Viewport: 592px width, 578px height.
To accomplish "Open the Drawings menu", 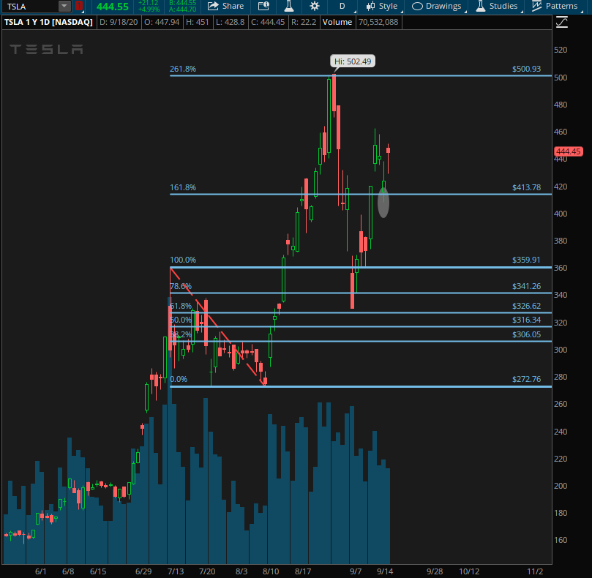I will click(436, 6).
